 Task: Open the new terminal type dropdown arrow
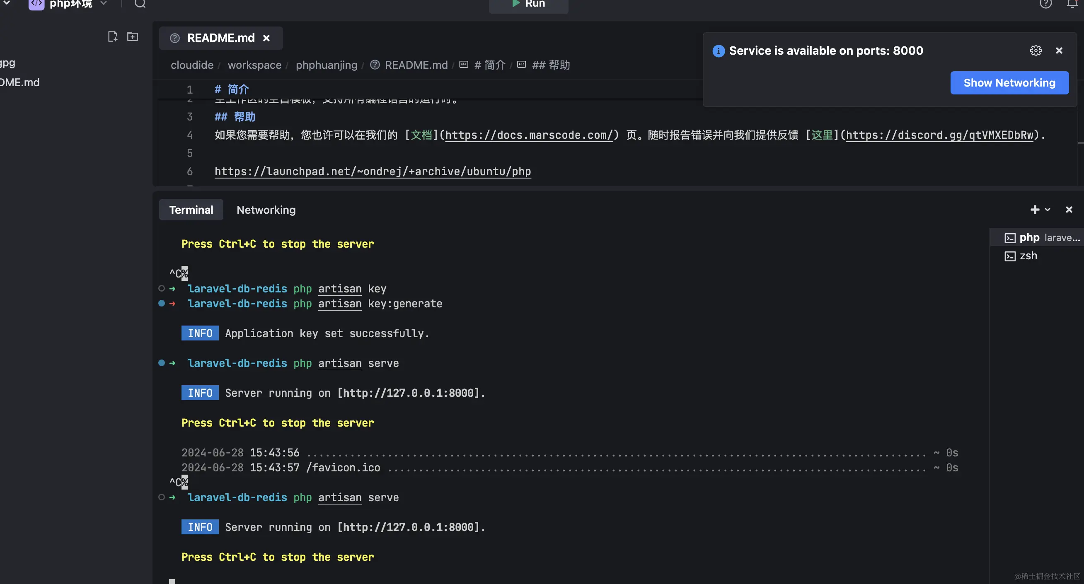1048,210
